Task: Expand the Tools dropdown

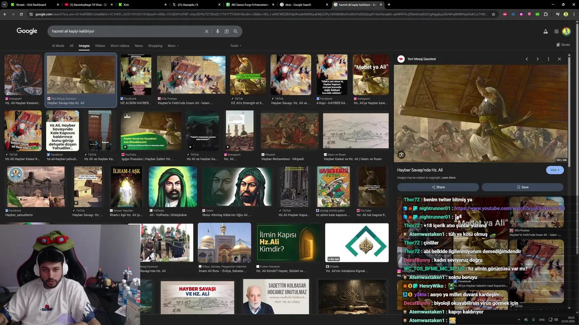Action: click(x=236, y=46)
